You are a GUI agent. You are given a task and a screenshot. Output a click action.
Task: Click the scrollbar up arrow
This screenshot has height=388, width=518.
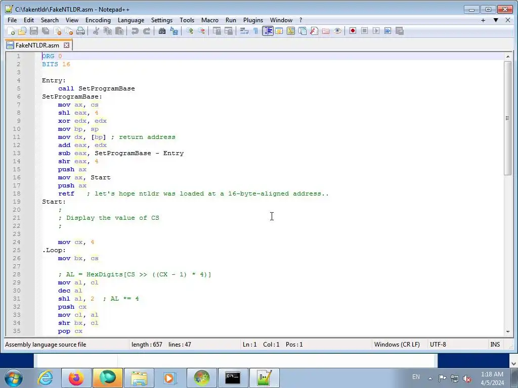pyautogui.click(x=508, y=57)
